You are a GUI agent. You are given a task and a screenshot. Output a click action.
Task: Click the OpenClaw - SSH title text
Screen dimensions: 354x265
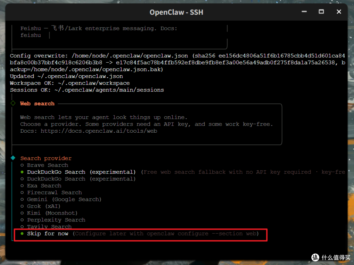176,12
